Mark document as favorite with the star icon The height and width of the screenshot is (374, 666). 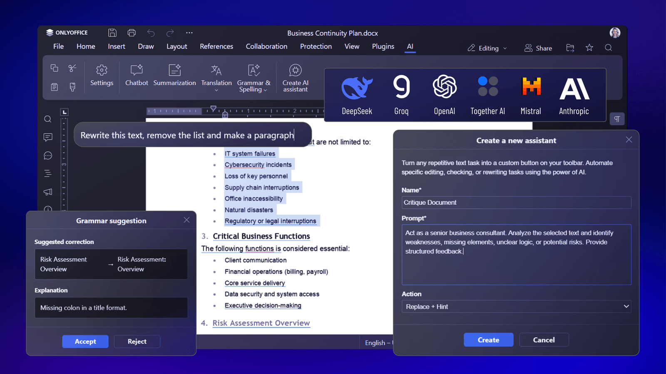(x=589, y=48)
